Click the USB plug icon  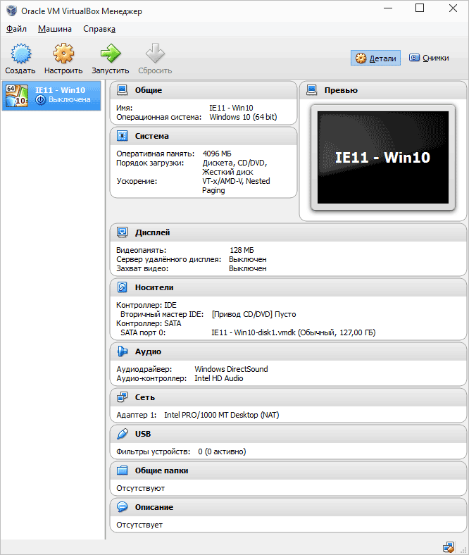(x=122, y=434)
